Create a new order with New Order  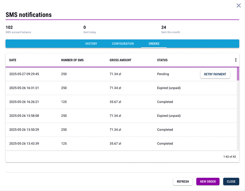[208, 182]
